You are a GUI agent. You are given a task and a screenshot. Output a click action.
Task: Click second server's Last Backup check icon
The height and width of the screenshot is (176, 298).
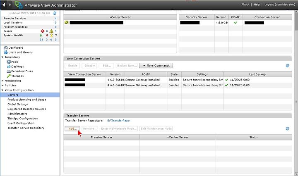coord(226,86)
